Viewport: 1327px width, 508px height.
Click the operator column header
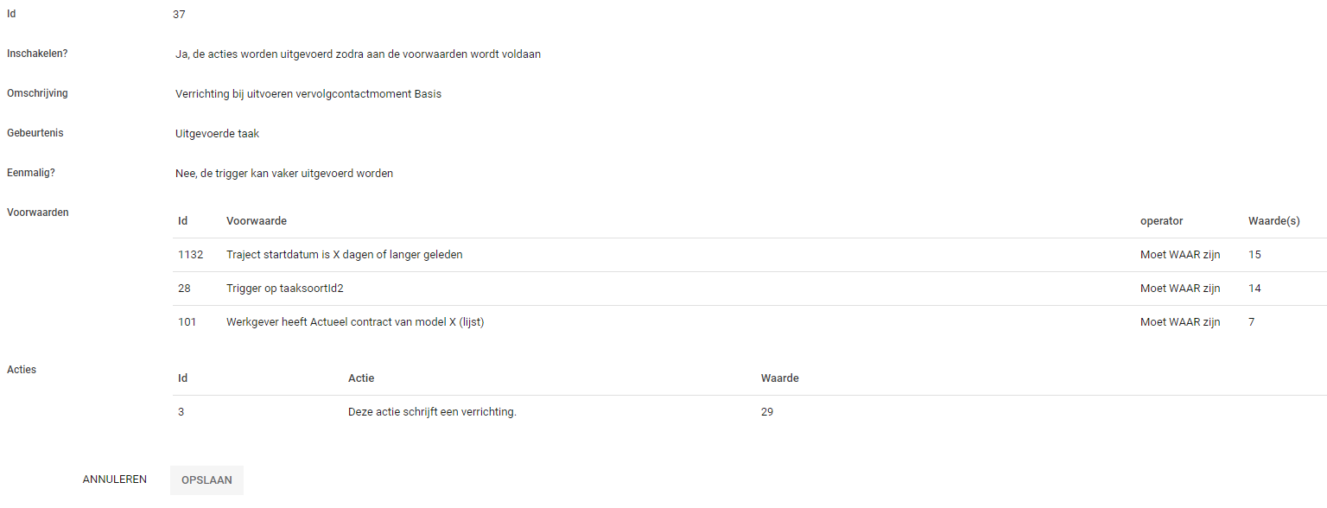(x=1161, y=221)
